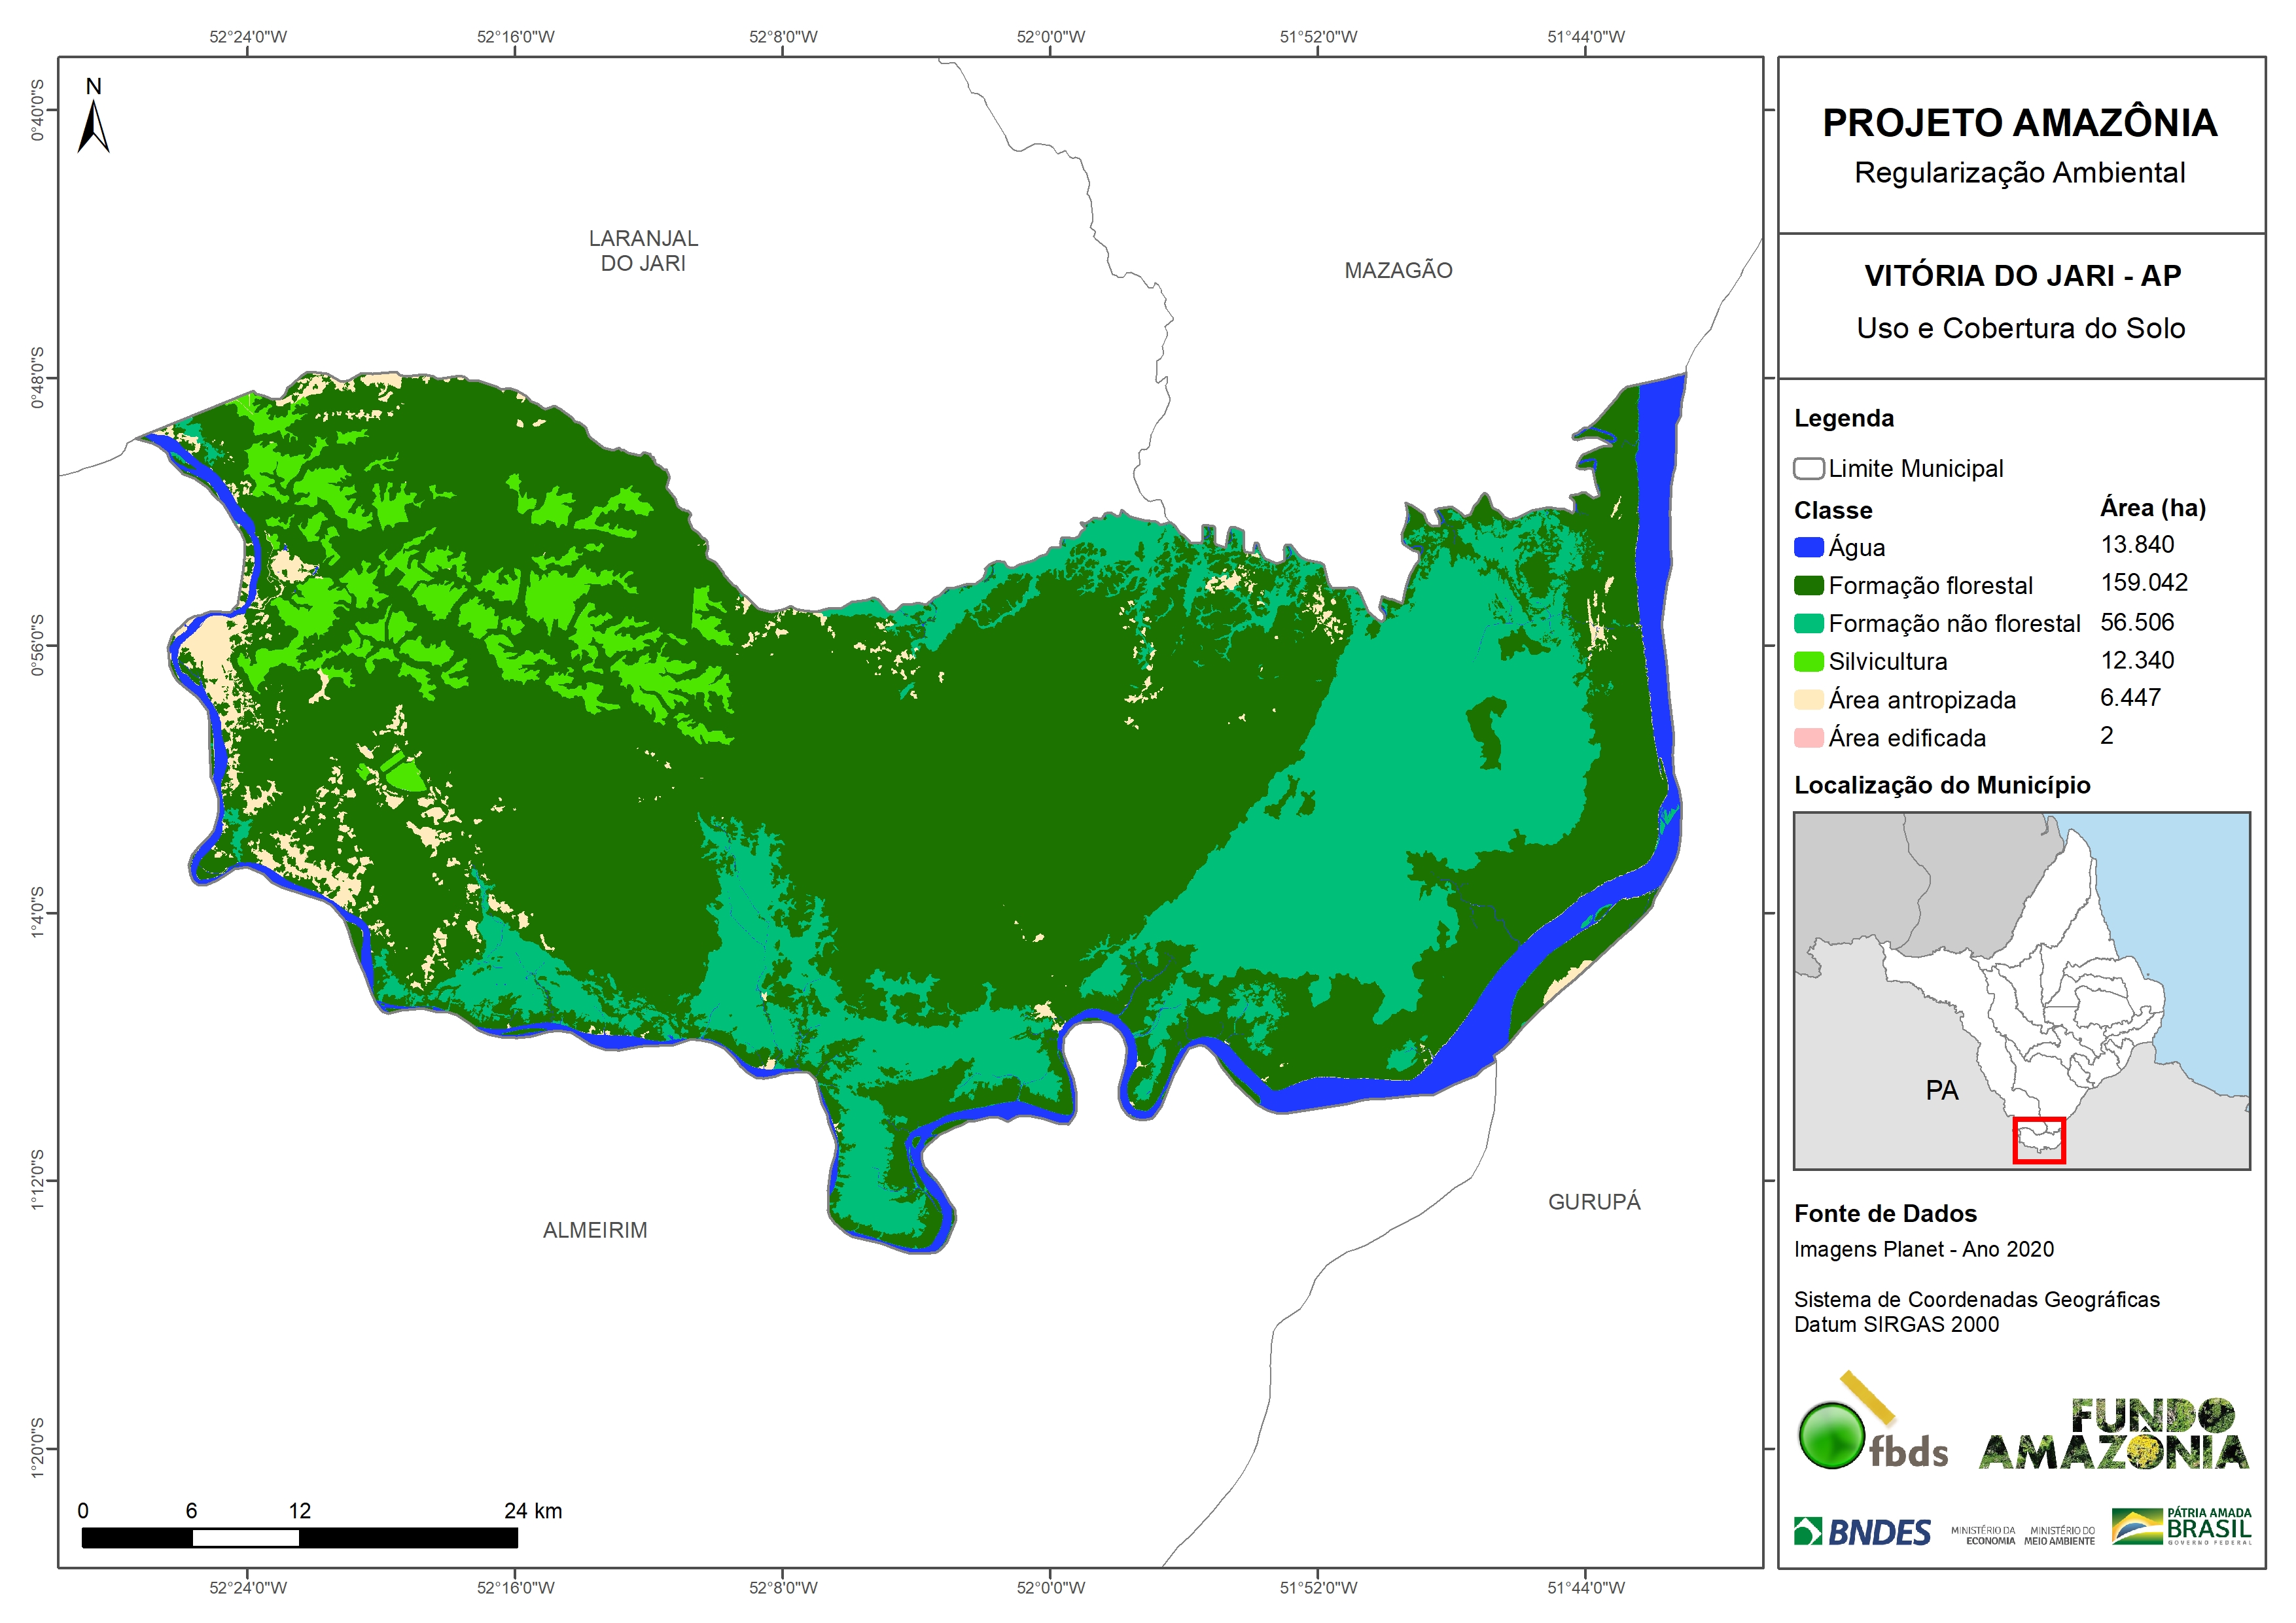This screenshot has height=1623, width=2296.
Task: Click the dark green Formação florestal swatch
Action: (1808, 585)
